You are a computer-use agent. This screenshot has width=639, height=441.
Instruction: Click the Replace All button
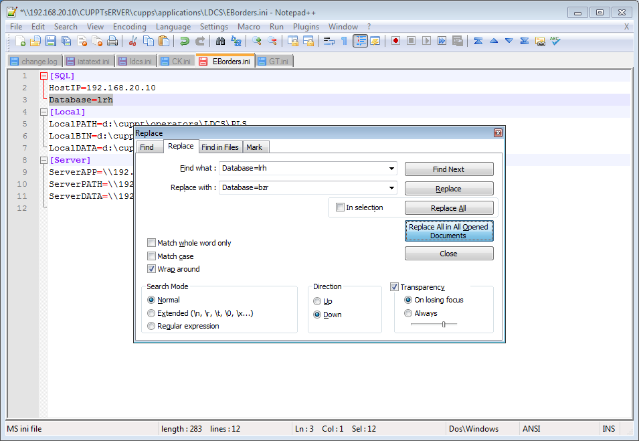pos(448,208)
